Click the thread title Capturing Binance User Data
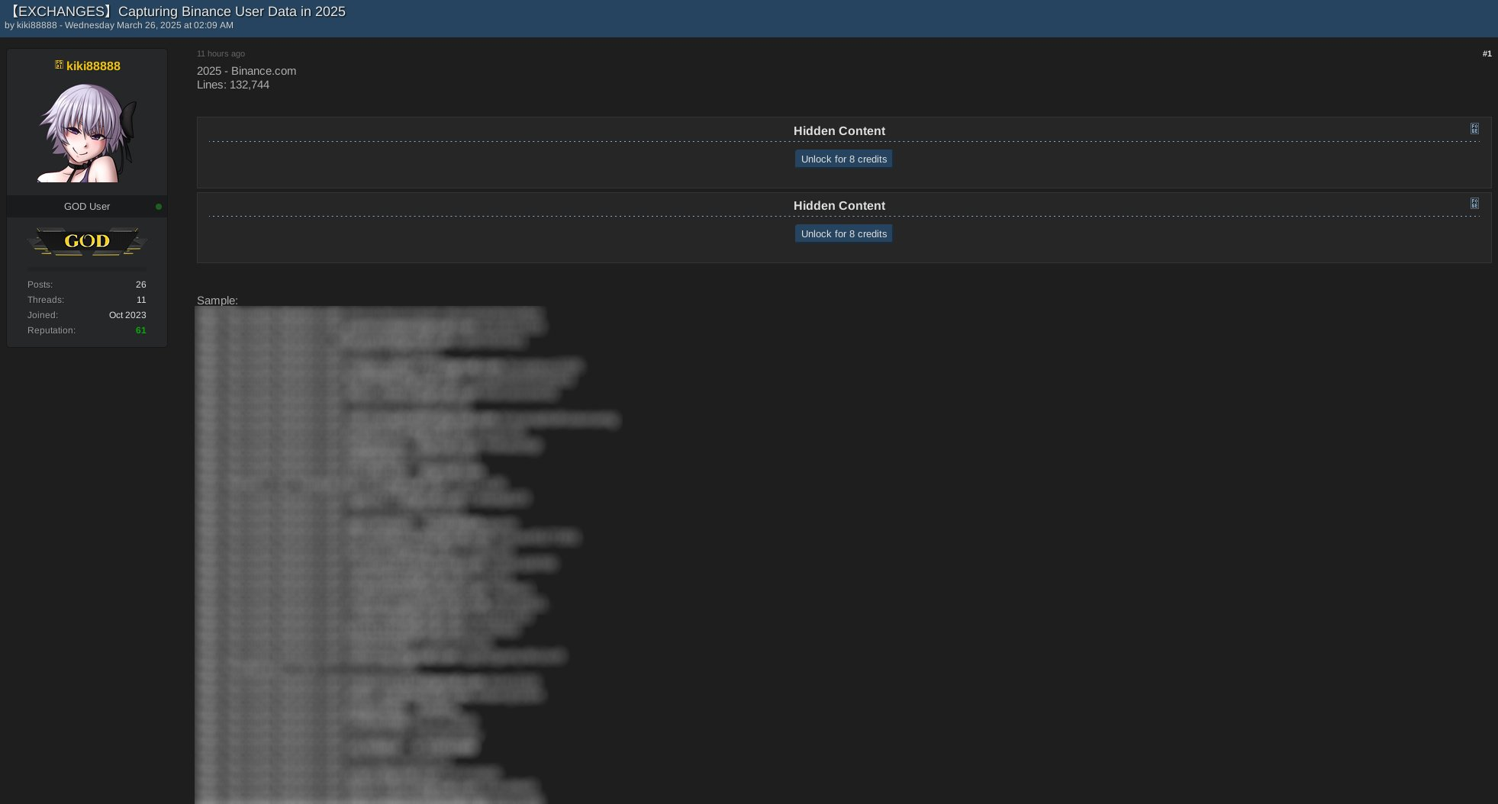The image size is (1498, 804). (x=175, y=11)
